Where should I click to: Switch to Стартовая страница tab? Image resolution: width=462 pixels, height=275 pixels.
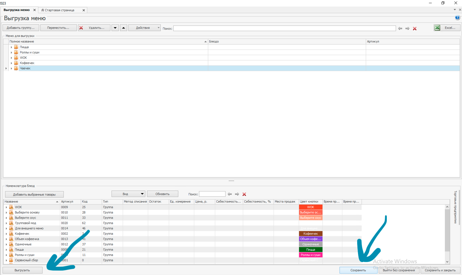[60, 10]
